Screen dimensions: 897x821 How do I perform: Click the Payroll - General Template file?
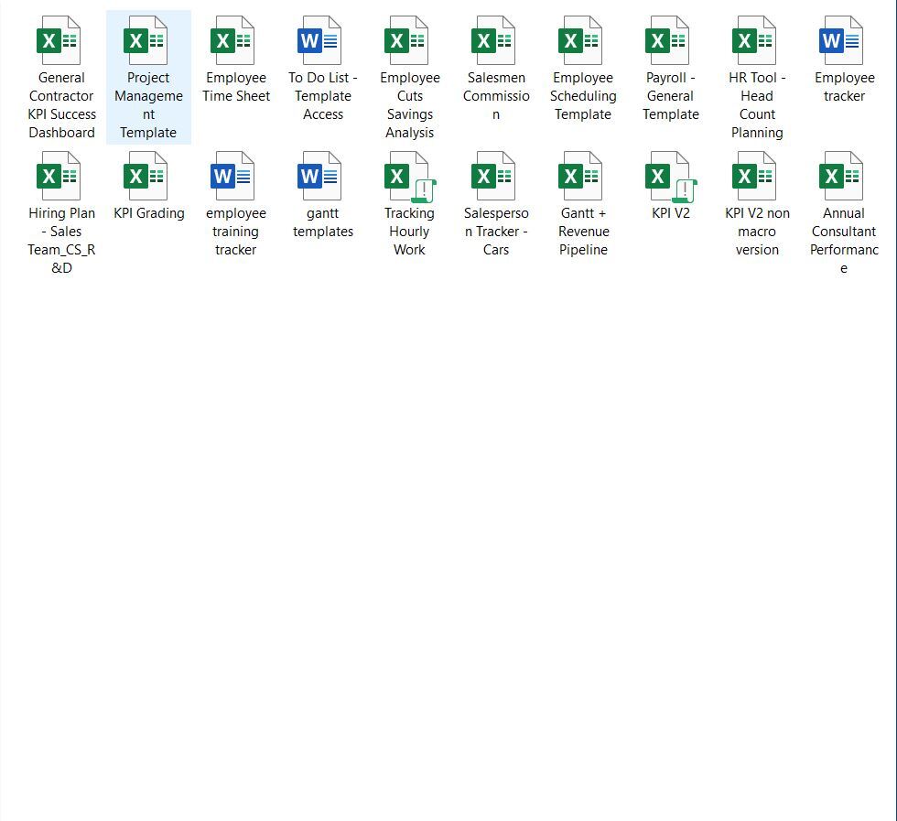670,41
